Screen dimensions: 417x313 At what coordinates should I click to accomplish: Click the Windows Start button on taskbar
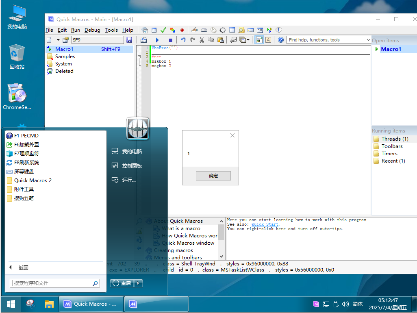(11, 304)
